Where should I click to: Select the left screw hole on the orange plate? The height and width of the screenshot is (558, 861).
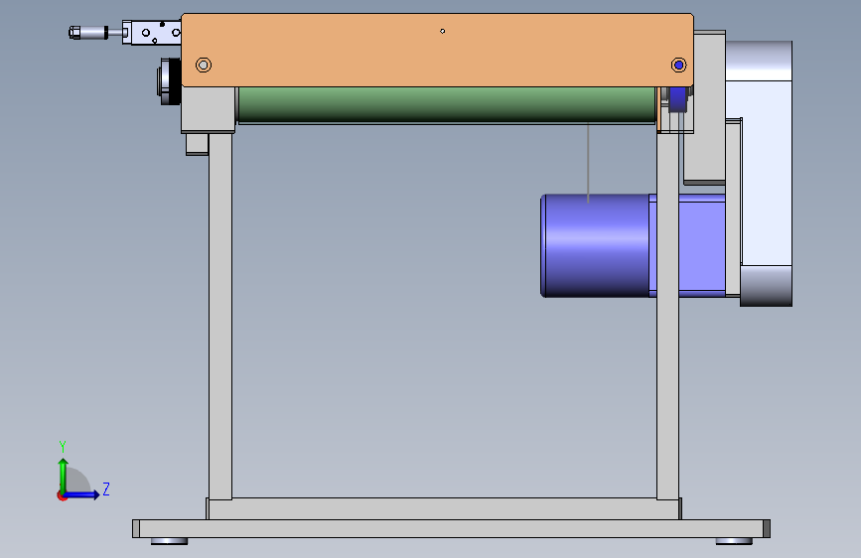point(204,65)
